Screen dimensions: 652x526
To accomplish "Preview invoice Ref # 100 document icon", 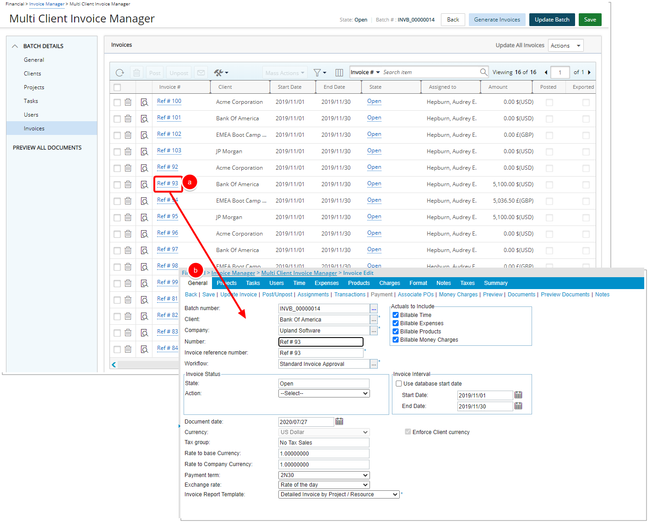I will point(144,102).
